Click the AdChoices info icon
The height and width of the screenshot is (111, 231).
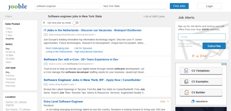click(223, 64)
